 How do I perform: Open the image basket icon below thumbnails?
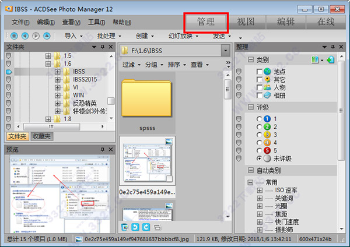tap(125, 227)
